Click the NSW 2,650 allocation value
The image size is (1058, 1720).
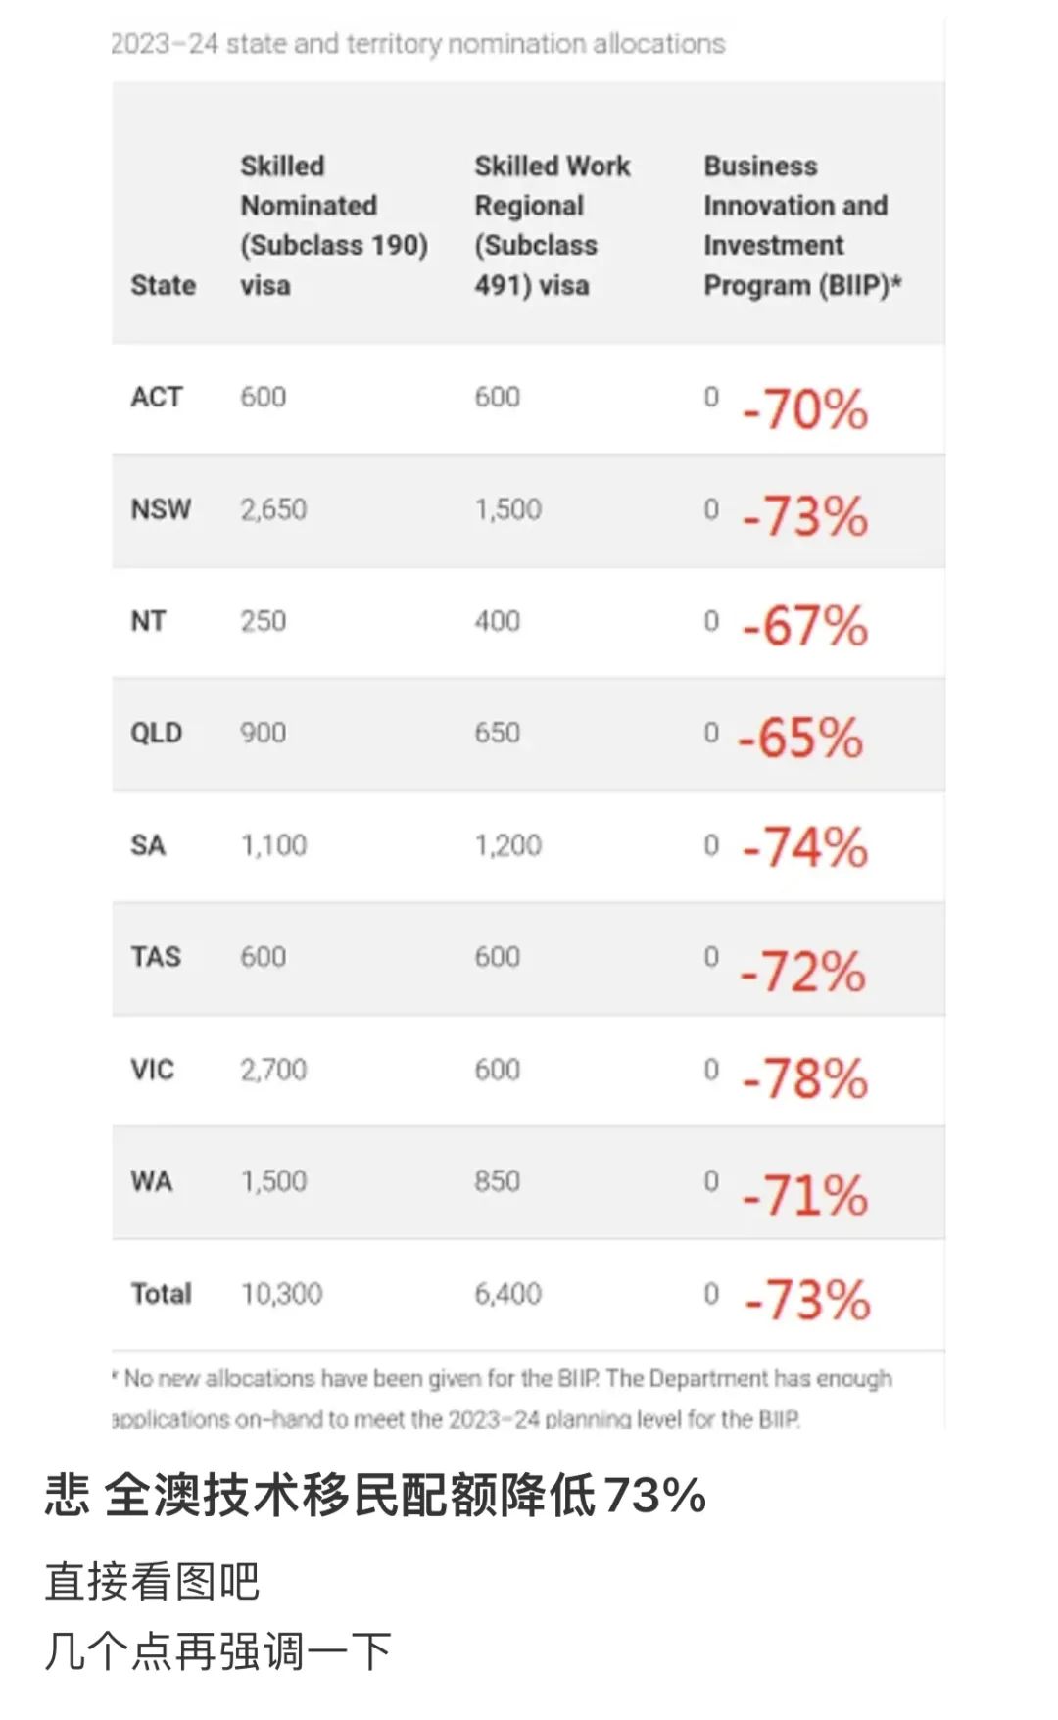coord(273,509)
